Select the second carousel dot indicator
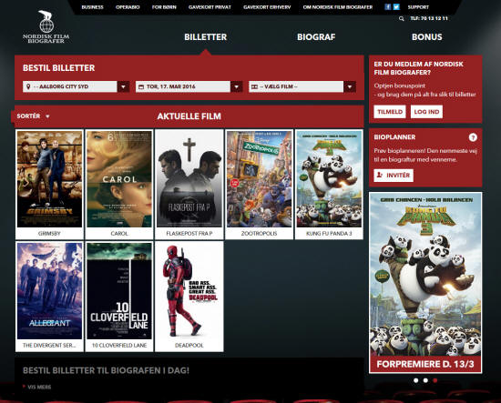Viewport: 501px width, 403px height. (x=425, y=380)
